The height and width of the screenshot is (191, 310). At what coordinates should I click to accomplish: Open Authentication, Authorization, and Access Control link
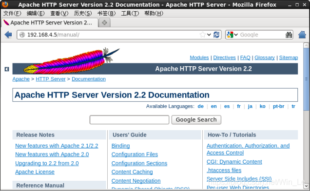(x=248, y=149)
